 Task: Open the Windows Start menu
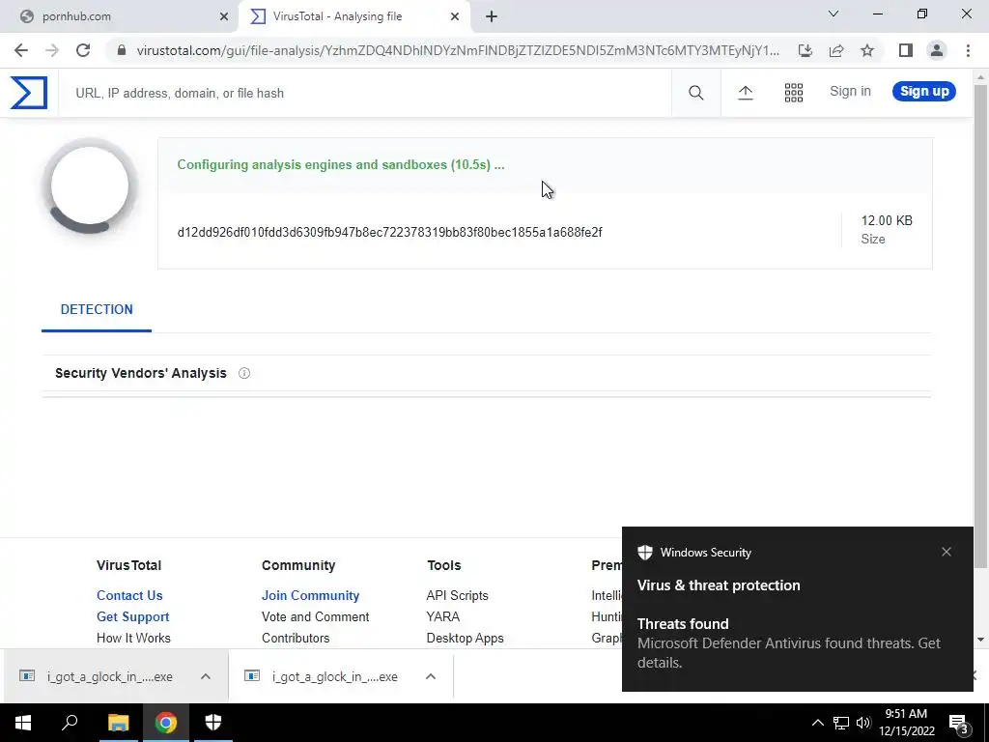[x=23, y=723]
